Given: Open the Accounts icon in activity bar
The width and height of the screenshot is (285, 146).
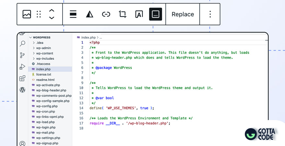Looking at the screenshot, I should point(22,143).
